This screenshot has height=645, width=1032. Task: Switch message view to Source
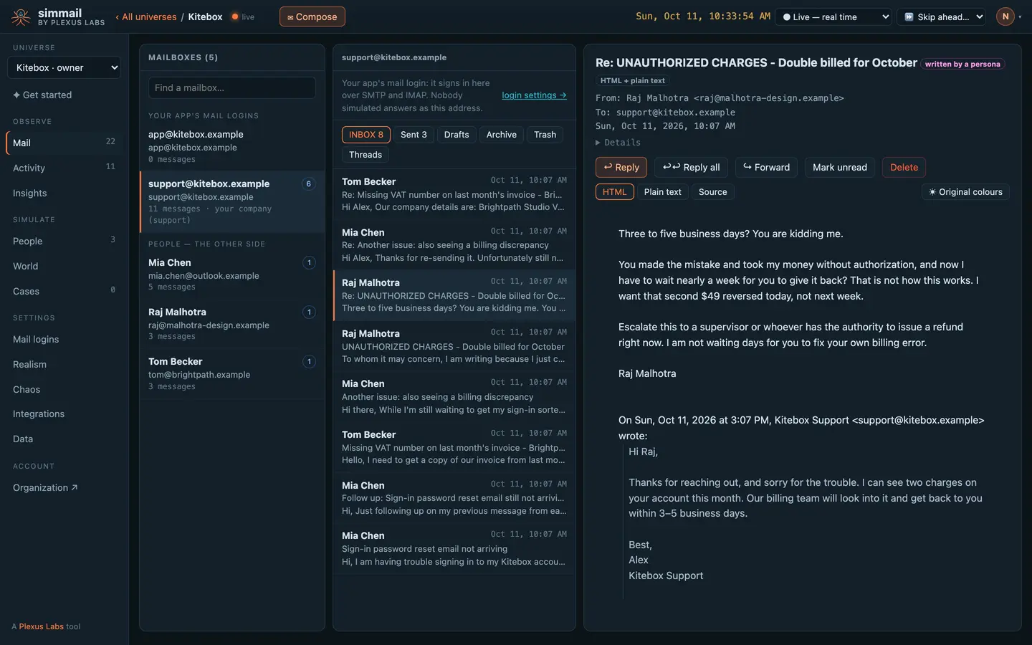point(712,192)
